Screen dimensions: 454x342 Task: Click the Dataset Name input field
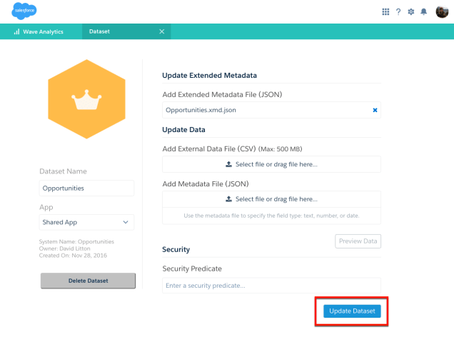pos(86,188)
